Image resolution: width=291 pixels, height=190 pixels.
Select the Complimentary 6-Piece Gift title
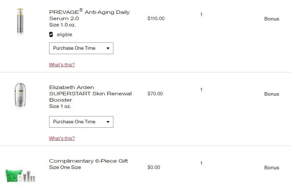pyautogui.click(x=88, y=161)
